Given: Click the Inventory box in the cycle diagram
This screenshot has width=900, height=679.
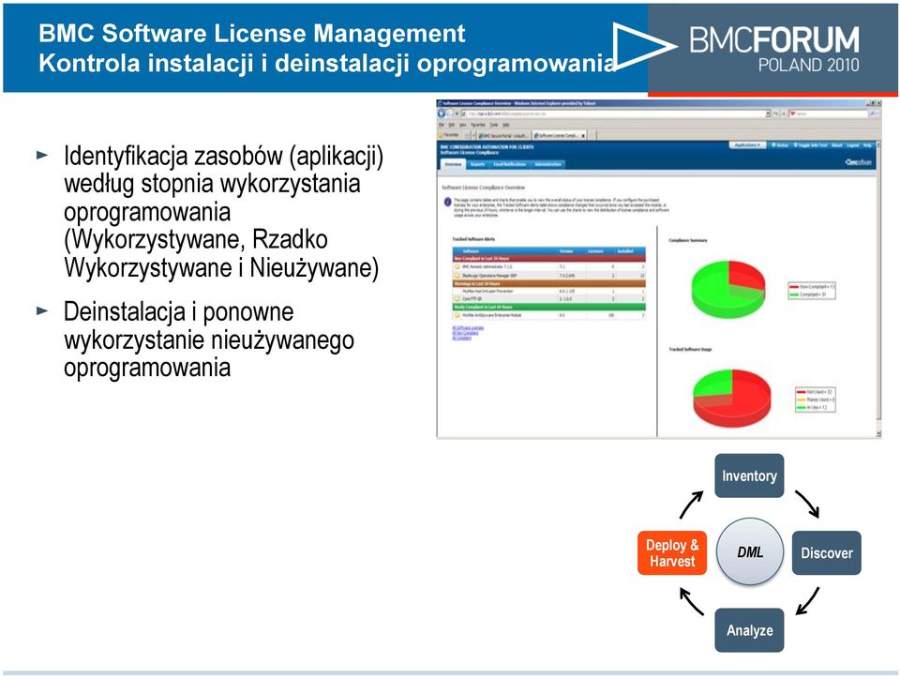Looking at the screenshot, I should (749, 475).
